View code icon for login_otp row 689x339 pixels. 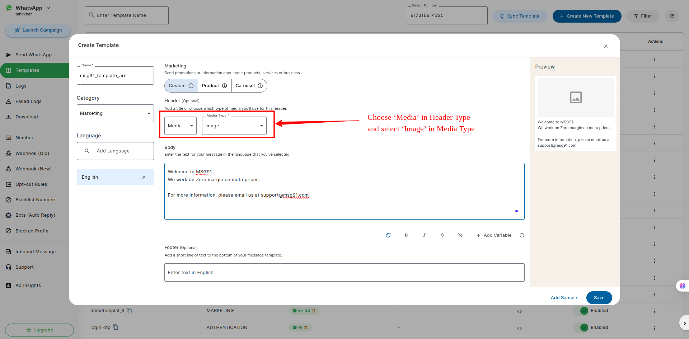pos(519,328)
